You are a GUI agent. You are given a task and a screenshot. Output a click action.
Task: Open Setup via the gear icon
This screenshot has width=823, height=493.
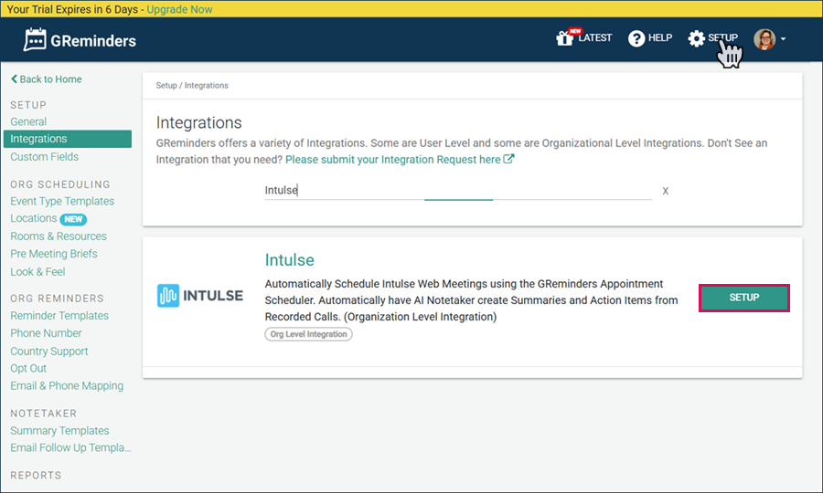point(697,38)
